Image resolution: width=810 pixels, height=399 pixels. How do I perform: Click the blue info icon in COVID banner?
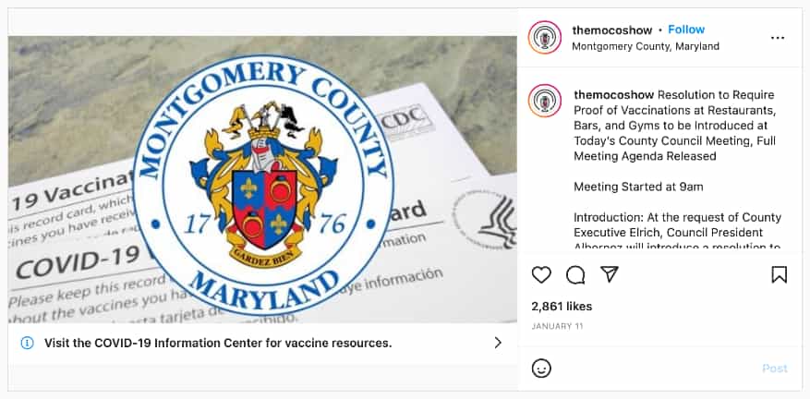[27, 343]
